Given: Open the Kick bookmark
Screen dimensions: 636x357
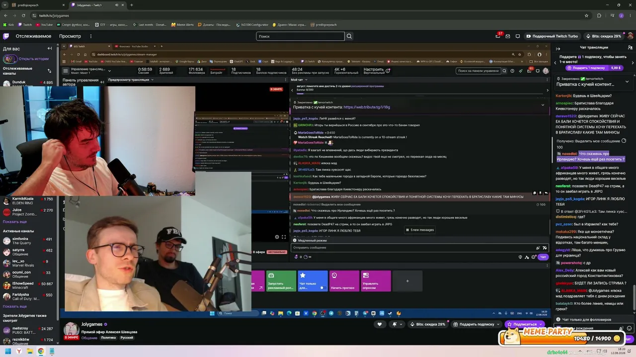Looking at the screenshot, I should (x=9, y=24).
